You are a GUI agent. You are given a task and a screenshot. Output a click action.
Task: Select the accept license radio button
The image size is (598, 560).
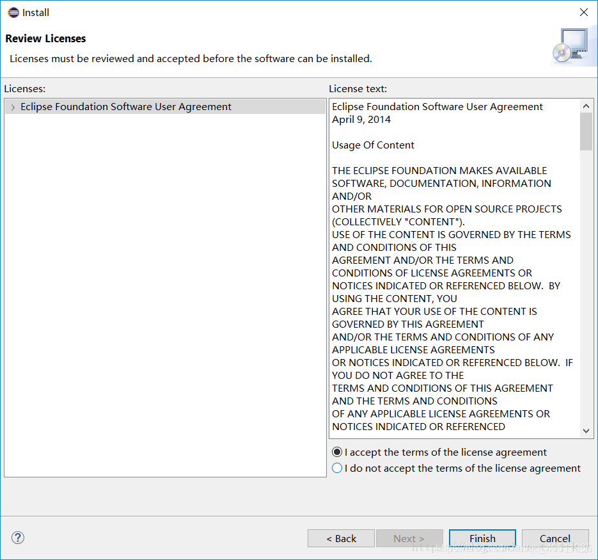click(x=337, y=452)
